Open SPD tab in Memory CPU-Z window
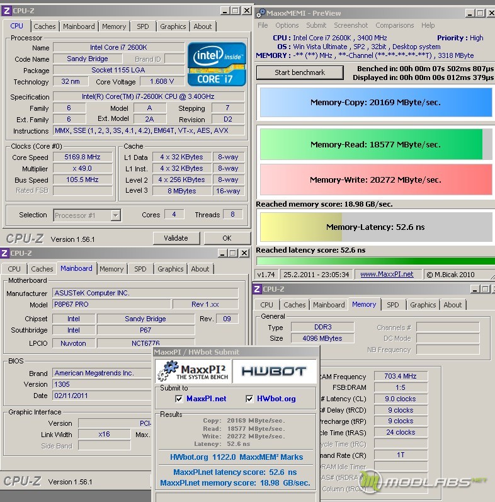The height and width of the screenshot is (502, 495). point(393,305)
